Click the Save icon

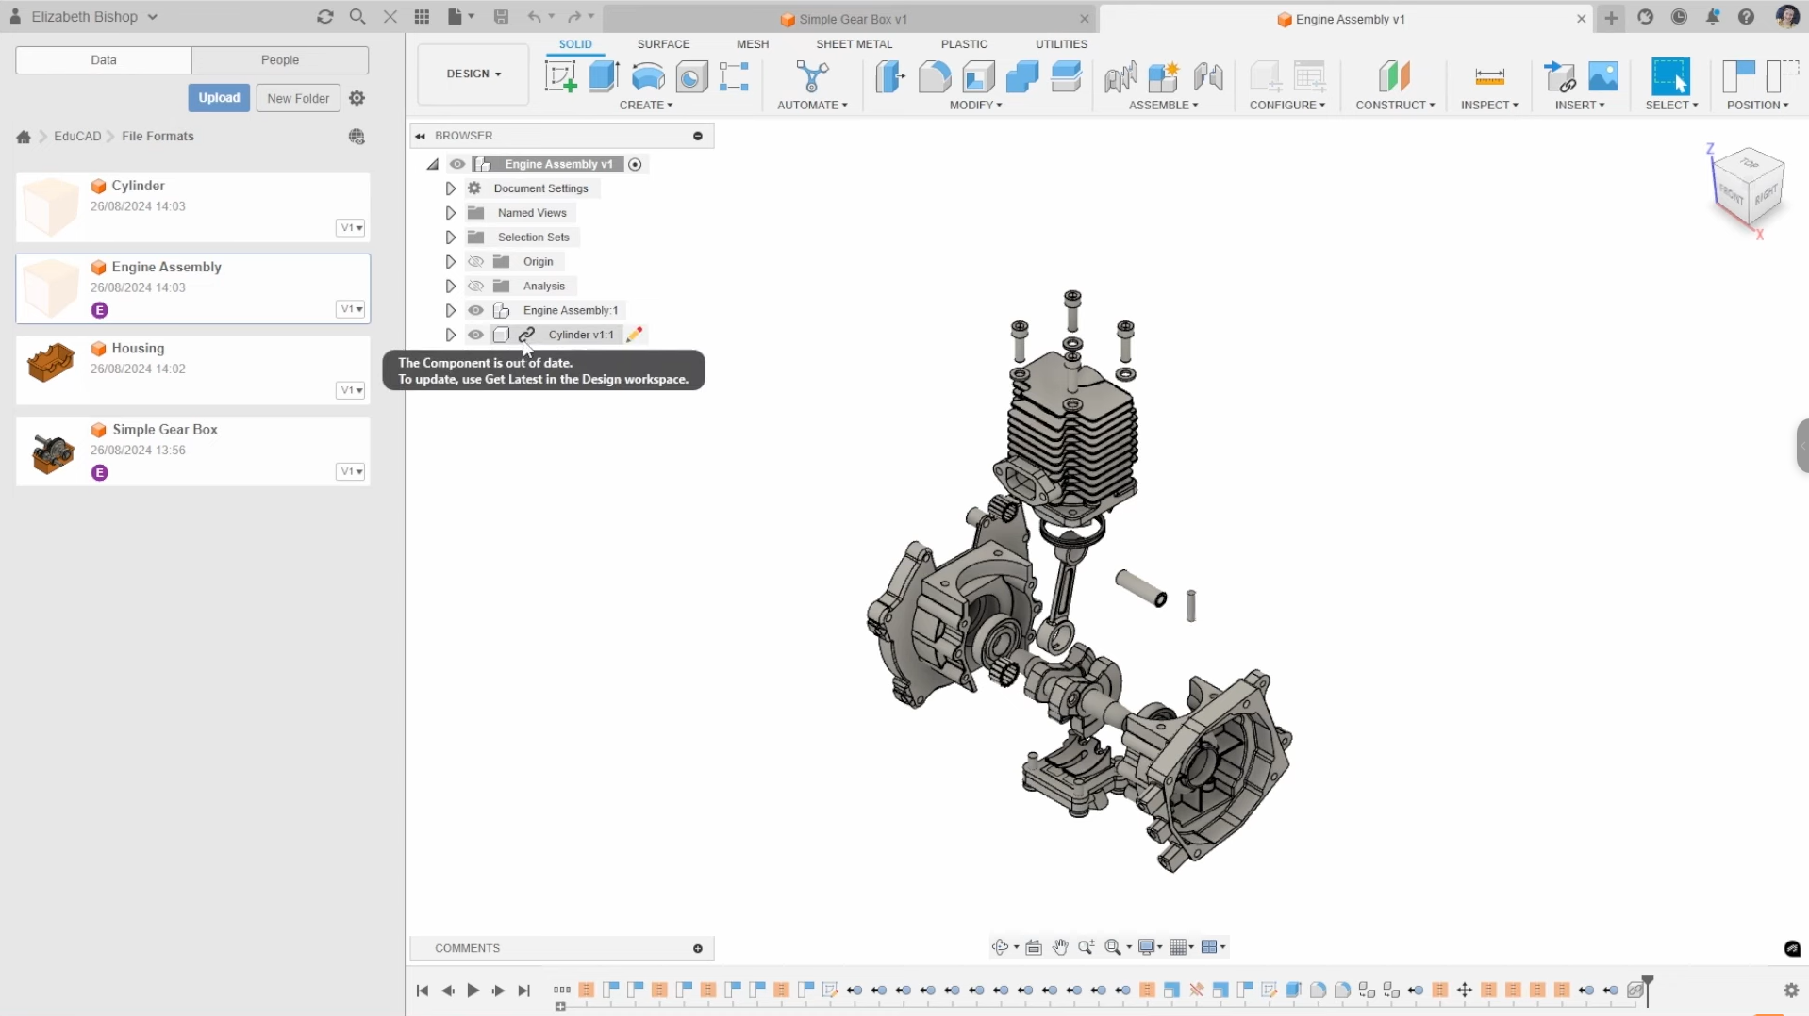[501, 17]
